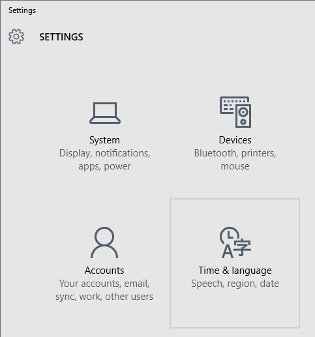Viewport: 315px width, 337px height.
Task: Click the Settings window title text
Action: point(22,10)
